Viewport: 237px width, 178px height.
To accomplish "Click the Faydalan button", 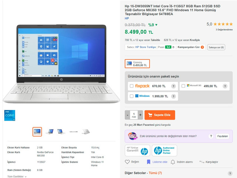I will pos(223,136).
